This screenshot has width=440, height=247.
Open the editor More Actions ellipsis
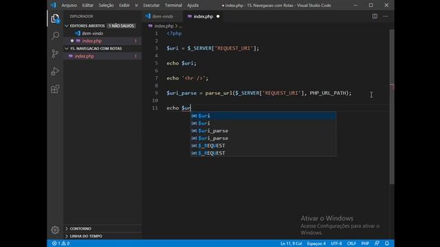pyautogui.click(x=386, y=16)
